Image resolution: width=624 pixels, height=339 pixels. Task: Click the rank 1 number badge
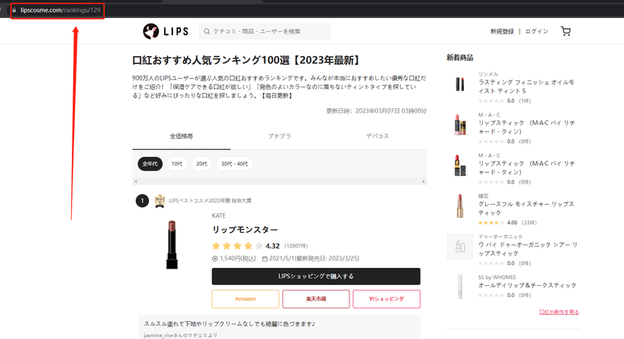pos(142,201)
